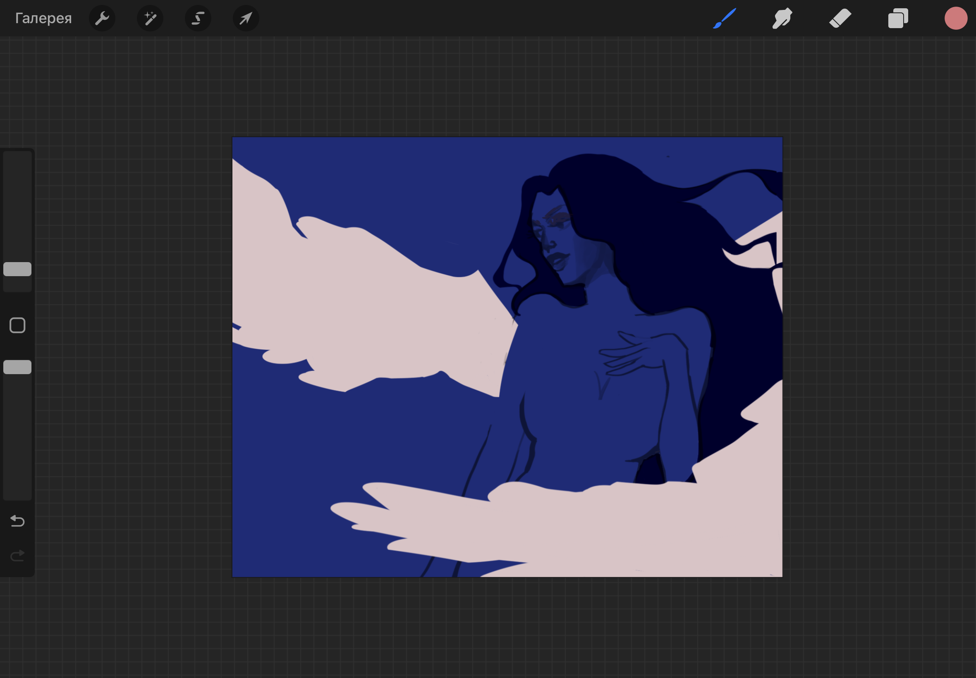The width and height of the screenshot is (976, 678).
Task: Select the Eraser tool
Action: click(x=840, y=18)
